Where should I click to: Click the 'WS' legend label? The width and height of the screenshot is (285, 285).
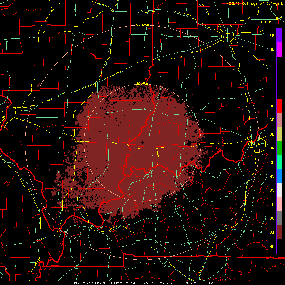tap(272, 176)
